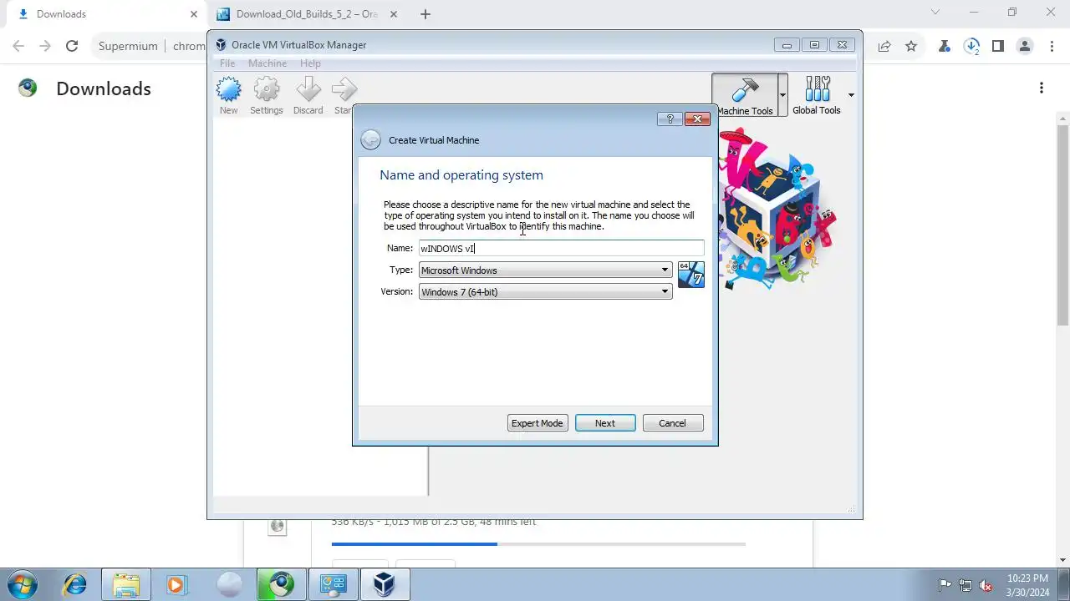Image resolution: width=1070 pixels, height=601 pixels.
Task: Open the Type dropdown Microsoft Windows
Action: 545,270
